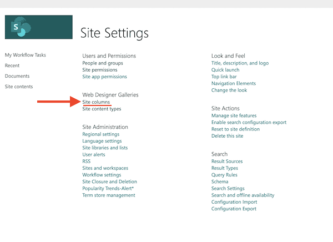This screenshot has width=333, height=242.
Task: Open Quick launch settings
Action: 225,70
